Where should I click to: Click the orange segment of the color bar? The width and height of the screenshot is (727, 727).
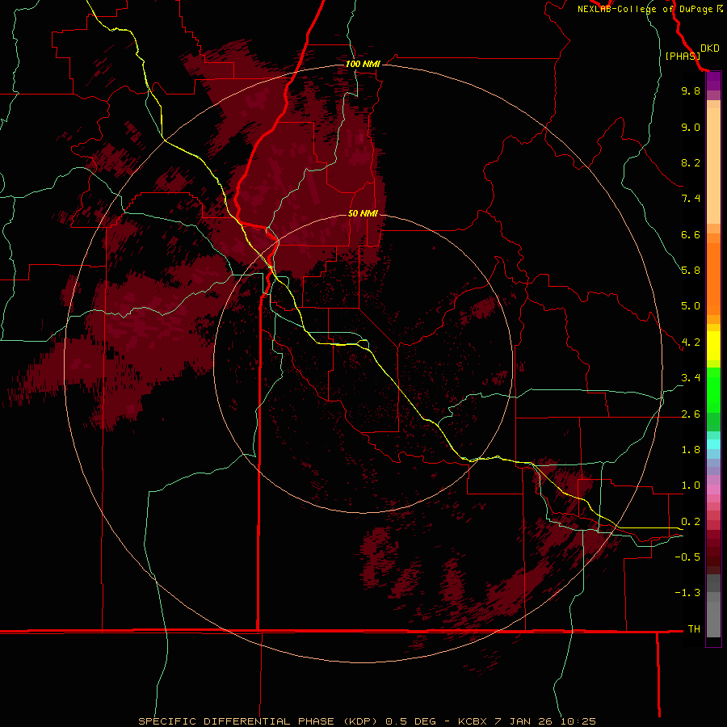pos(713,278)
